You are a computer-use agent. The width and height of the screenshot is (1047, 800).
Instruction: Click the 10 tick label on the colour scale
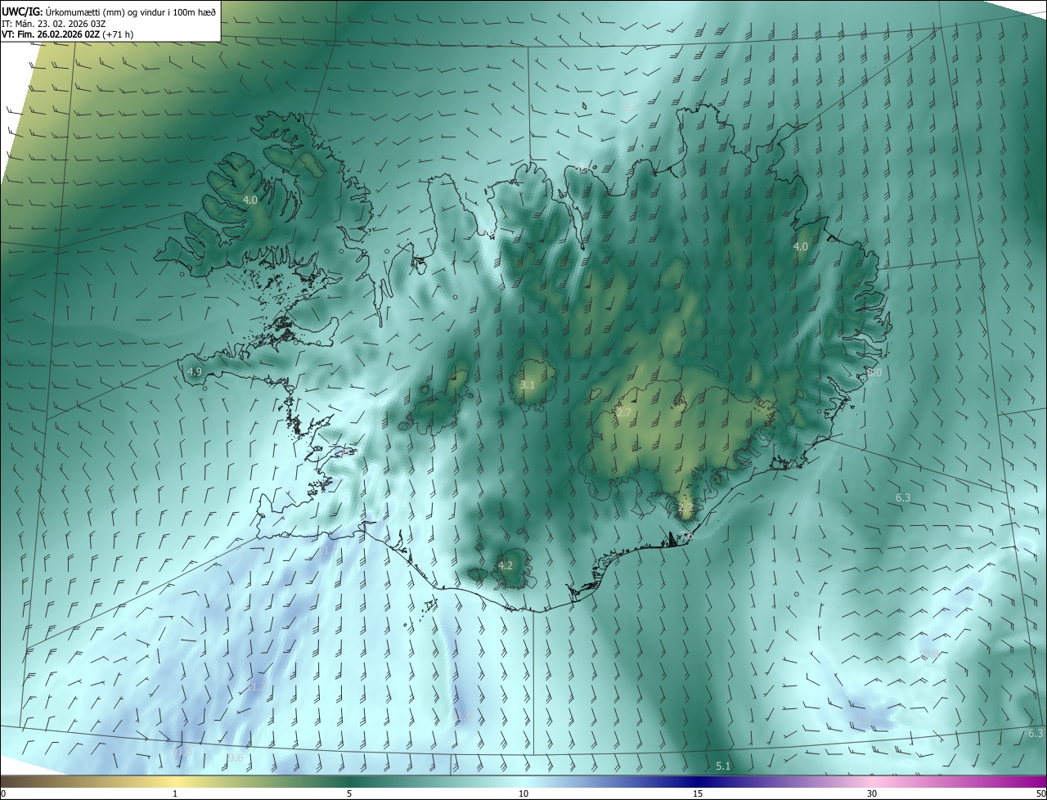point(523,793)
